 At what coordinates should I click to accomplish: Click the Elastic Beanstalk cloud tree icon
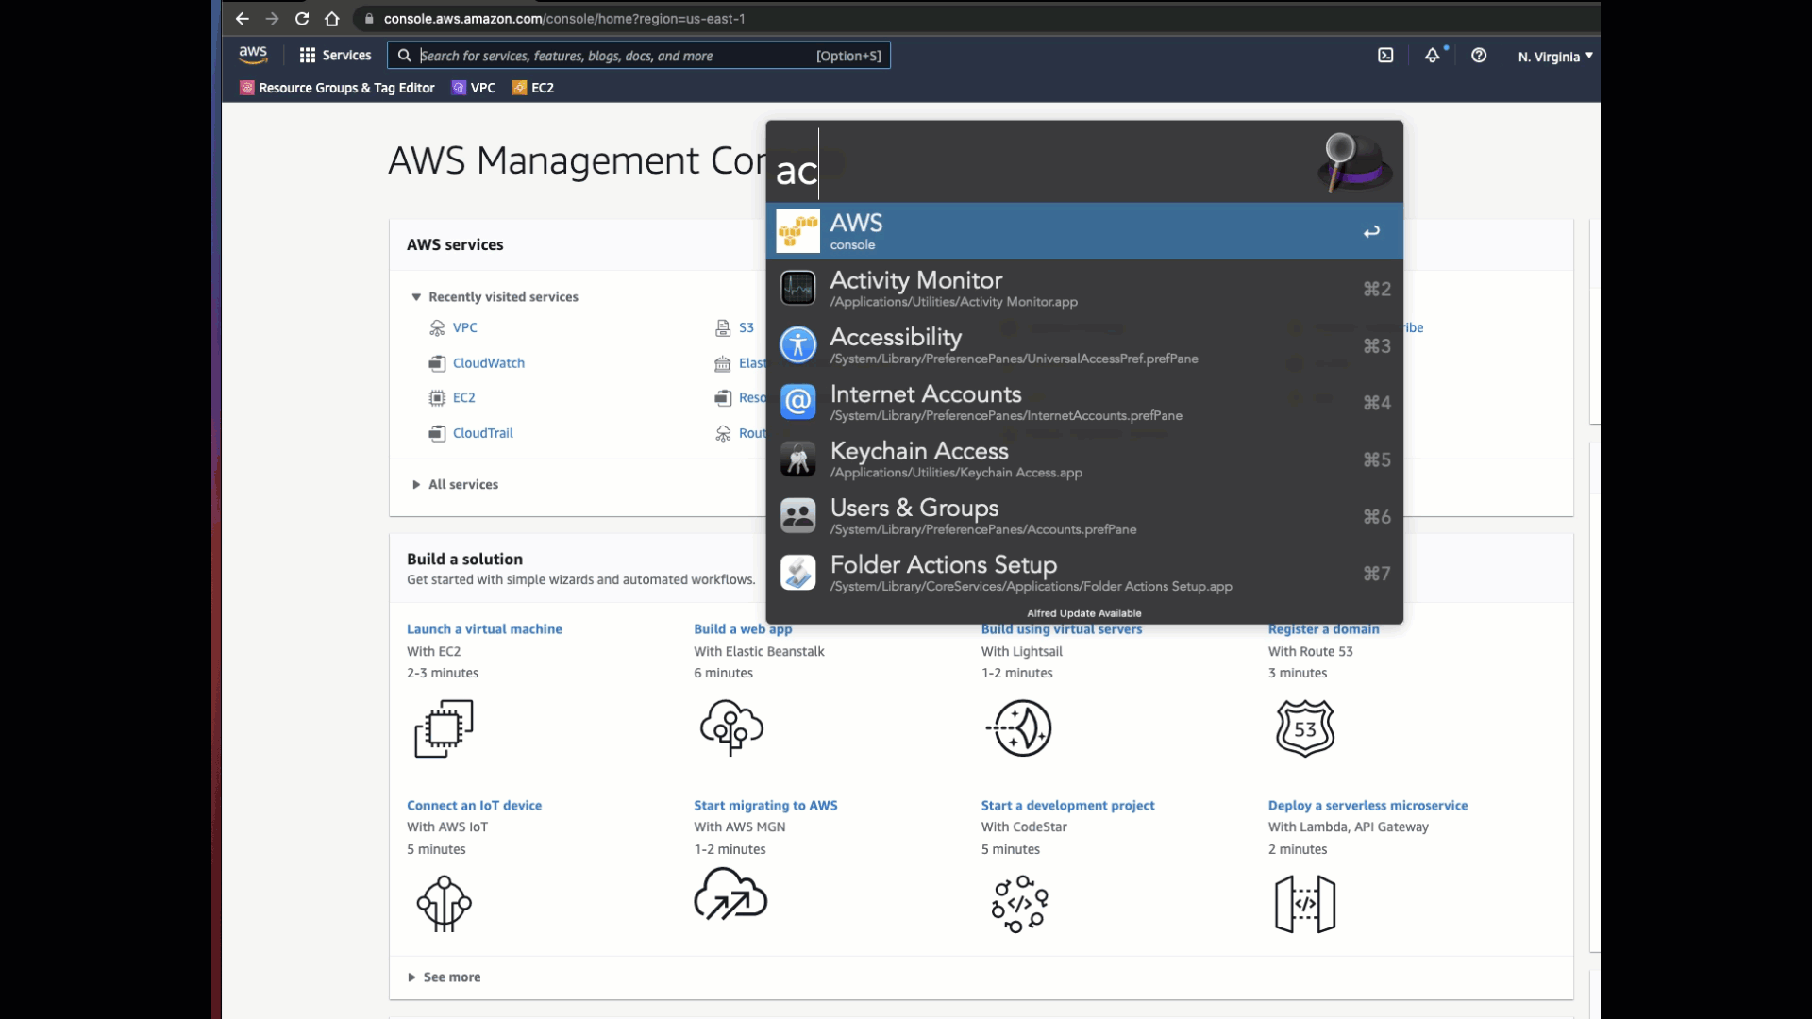[731, 727]
